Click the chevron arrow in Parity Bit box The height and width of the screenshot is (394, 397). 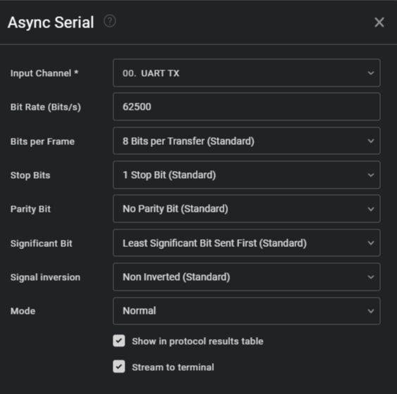371,209
